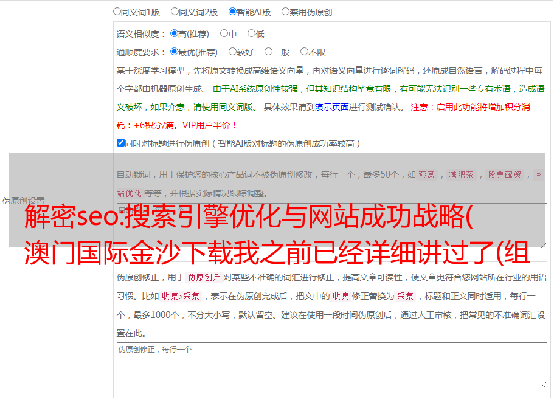Toggle 同时对标题进行伪原创 checkbox
The width and height of the screenshot is (554, 400).
pyautogui.click(x=120, y=143)
